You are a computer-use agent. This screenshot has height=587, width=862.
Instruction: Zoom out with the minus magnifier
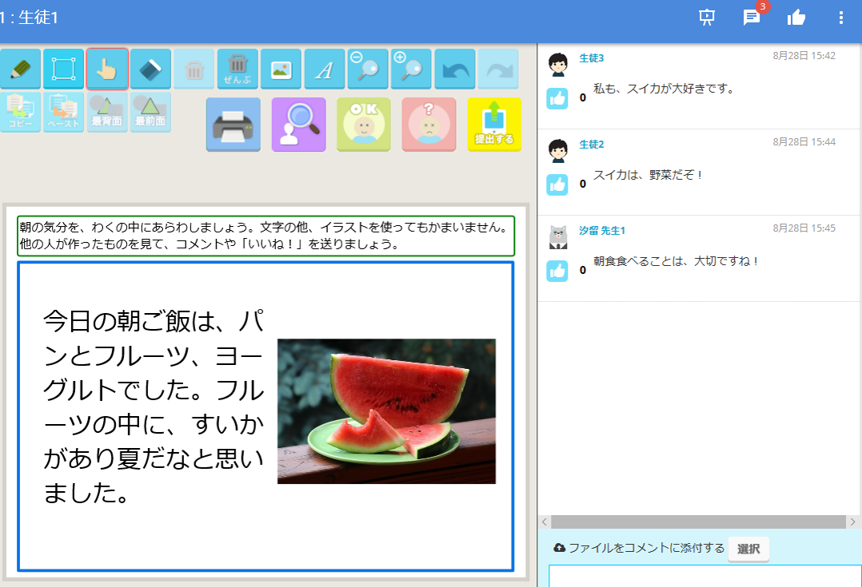(368, 69)
